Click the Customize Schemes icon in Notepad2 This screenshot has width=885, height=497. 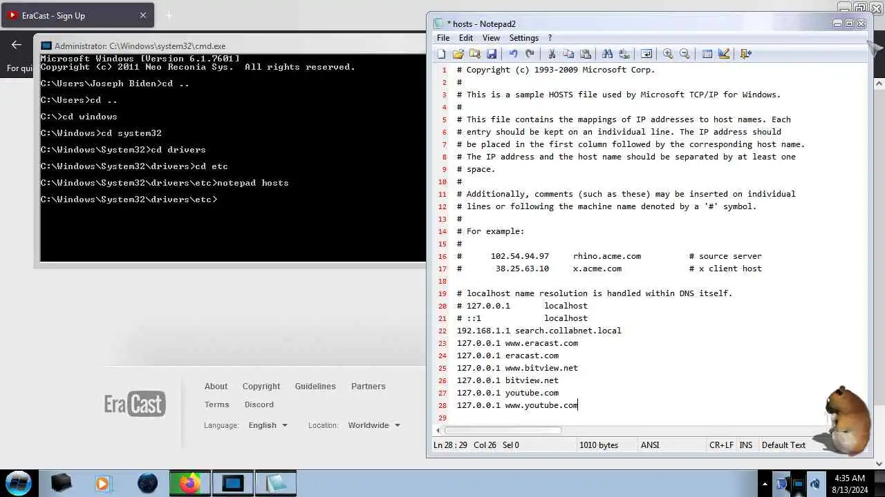coord(723,54)
